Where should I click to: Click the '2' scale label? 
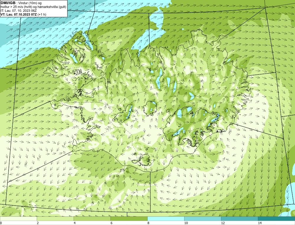pyautogui.click(x=38, y=223)
